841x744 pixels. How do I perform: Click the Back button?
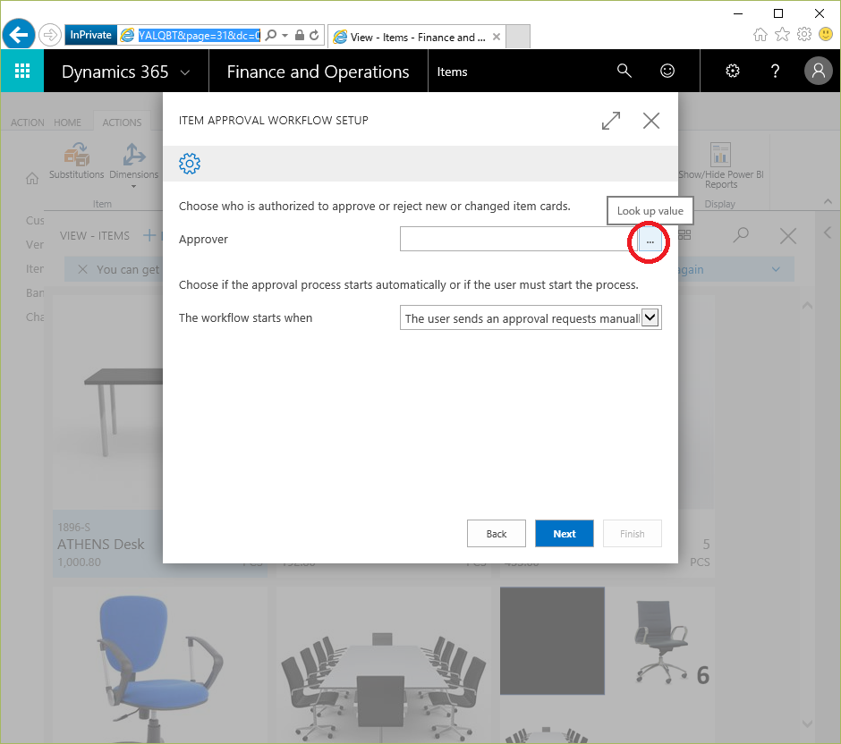497,534
